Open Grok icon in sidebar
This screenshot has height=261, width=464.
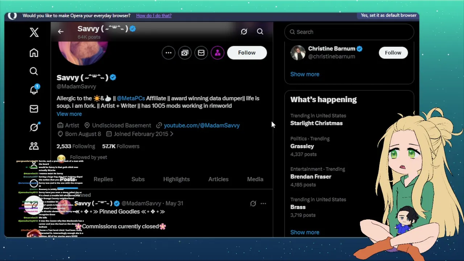pyautogui.click(x=34, y=127)
